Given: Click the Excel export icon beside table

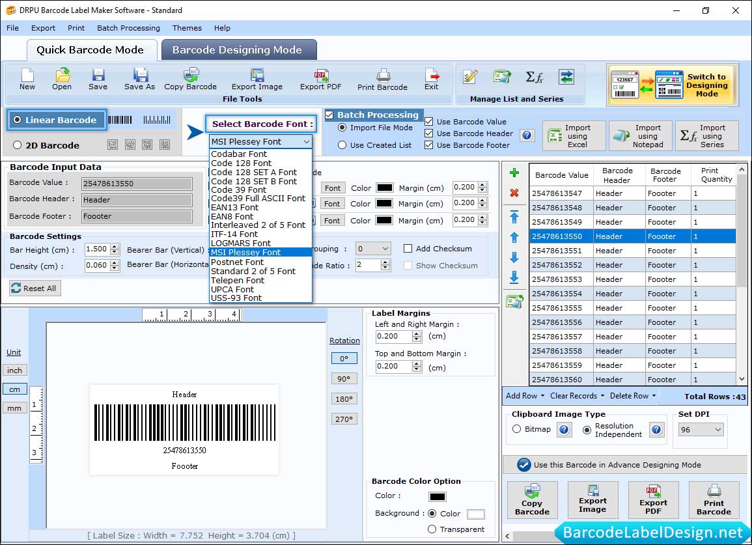Looking at the screenshot, I should [x=514, y=301].
